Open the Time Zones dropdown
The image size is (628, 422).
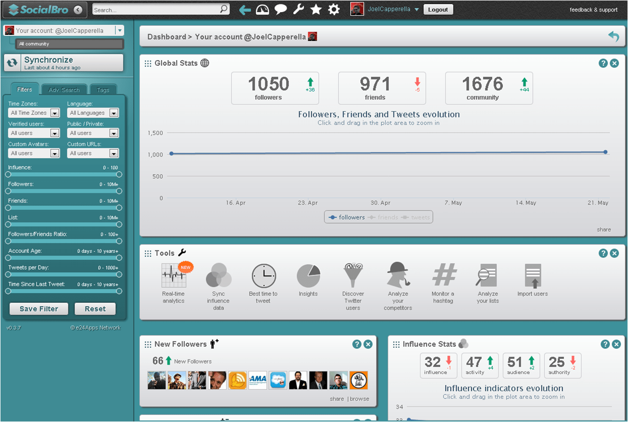coord(34,113)
